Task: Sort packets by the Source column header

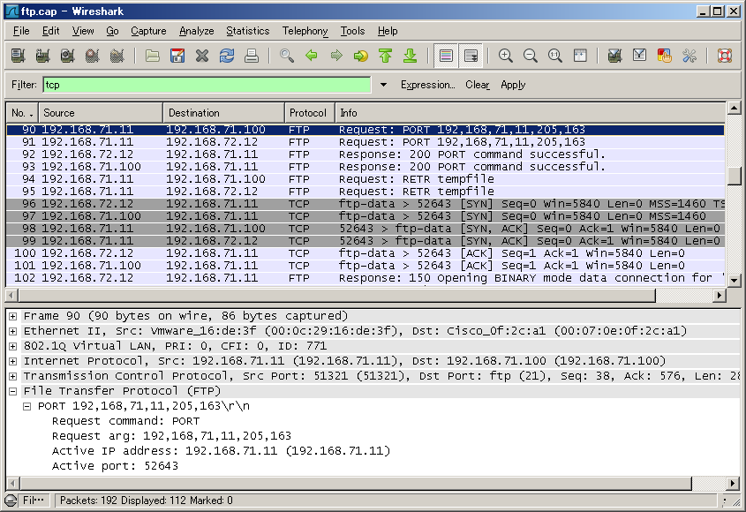Action: pos(101,113)
